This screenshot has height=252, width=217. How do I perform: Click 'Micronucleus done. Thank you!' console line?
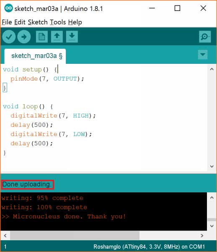64,216
